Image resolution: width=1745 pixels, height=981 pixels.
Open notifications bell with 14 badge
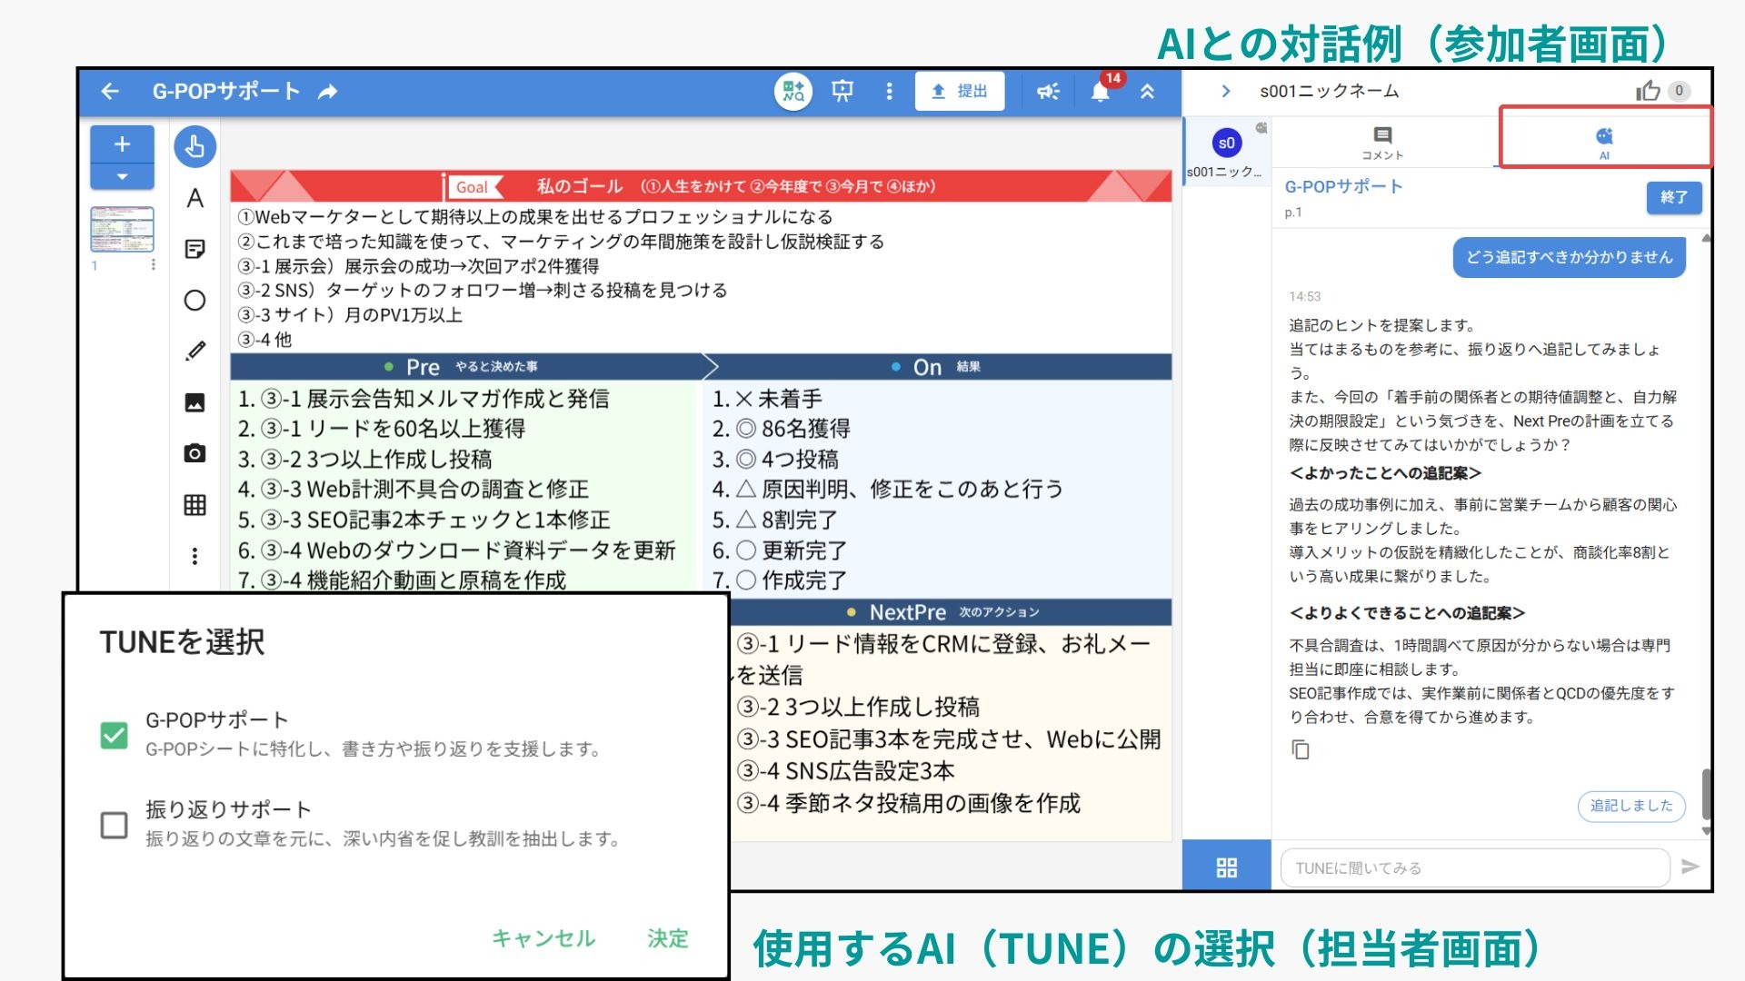pyautogui.click(x=1101, y=91)
